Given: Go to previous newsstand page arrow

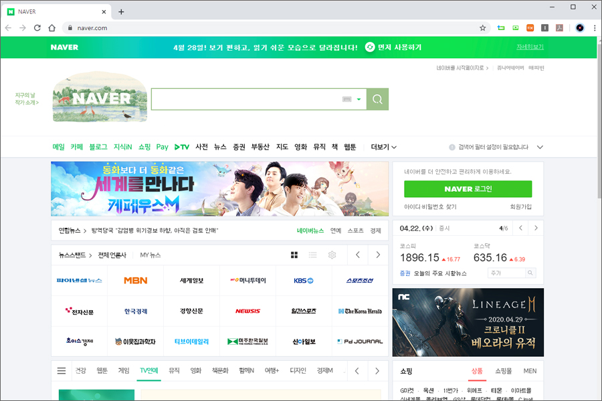Looking at the screenshot, I should 358,255.
